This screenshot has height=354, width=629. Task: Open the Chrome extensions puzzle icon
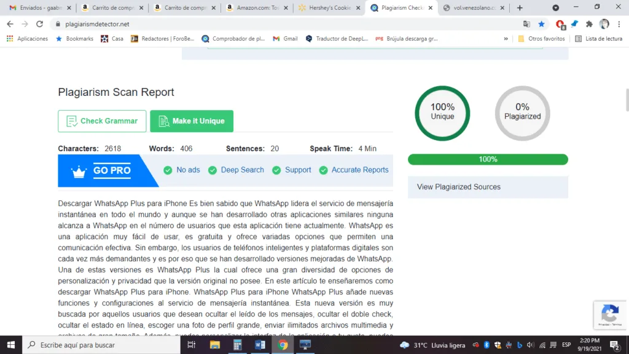[x=589, y=24]
